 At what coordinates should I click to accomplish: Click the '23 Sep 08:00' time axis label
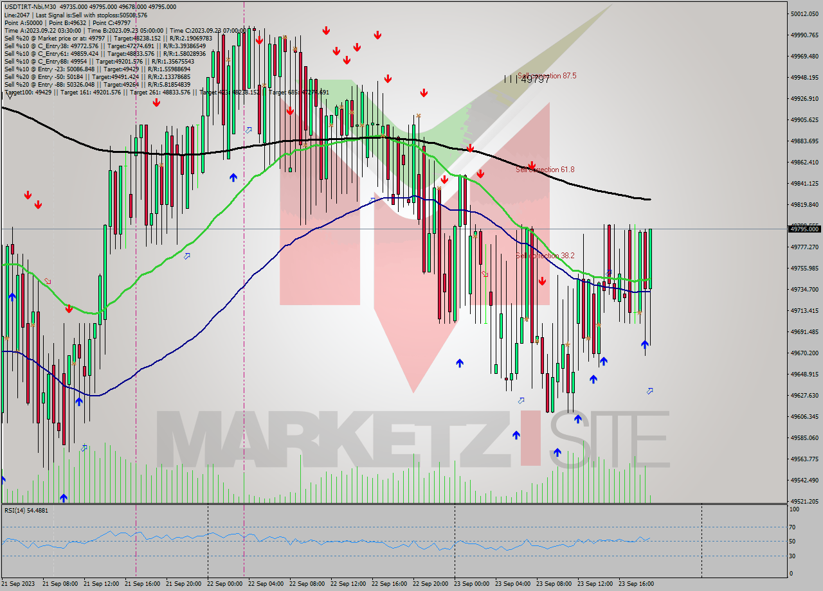(x=554, y=584)
